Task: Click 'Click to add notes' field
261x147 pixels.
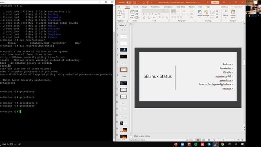Action: (142, 136)
